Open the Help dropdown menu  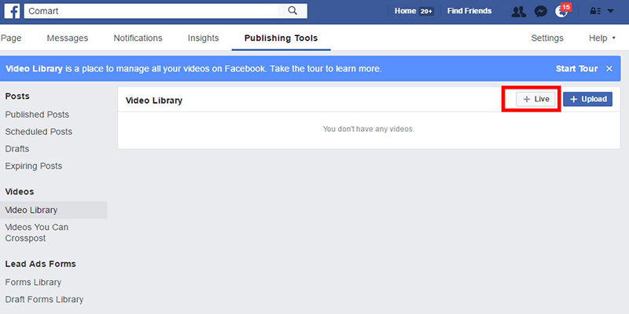point(602,38)
